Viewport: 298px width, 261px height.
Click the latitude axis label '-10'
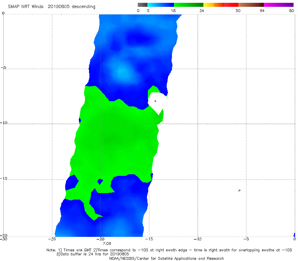pyautogui.click(x=4, y=122)
